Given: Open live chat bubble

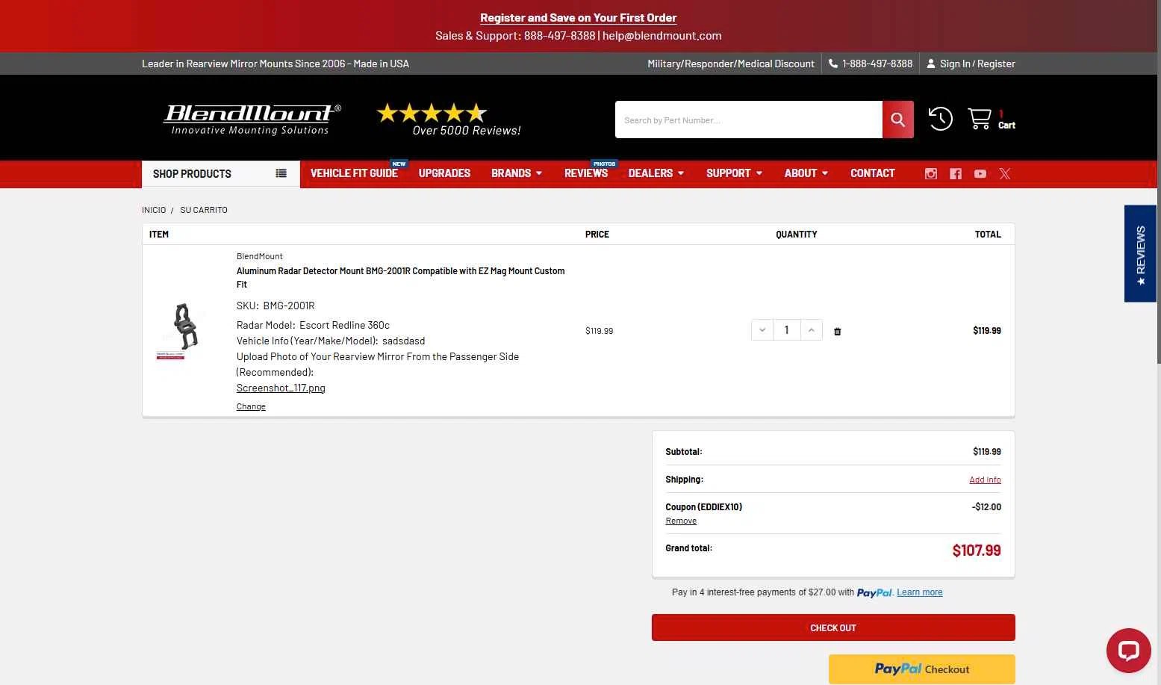Looking at the screenshot, I should click(1128, 651).
